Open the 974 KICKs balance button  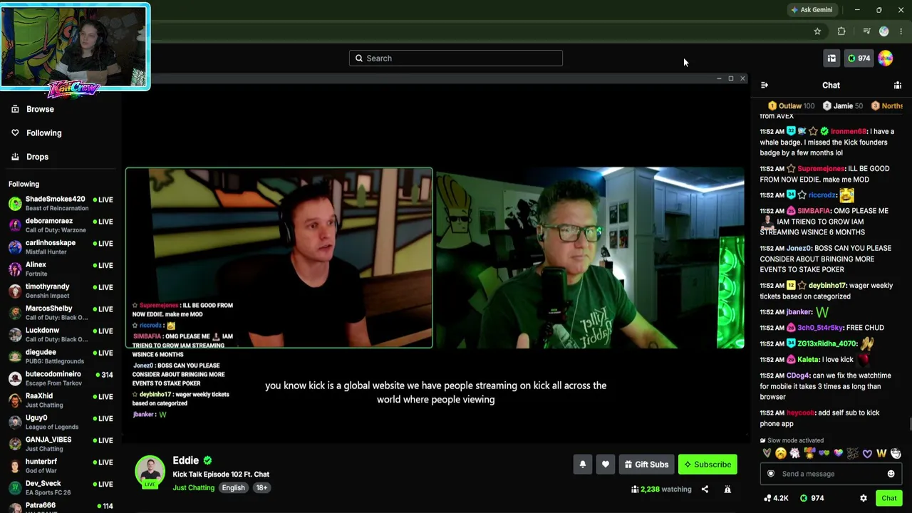[859, 58]
